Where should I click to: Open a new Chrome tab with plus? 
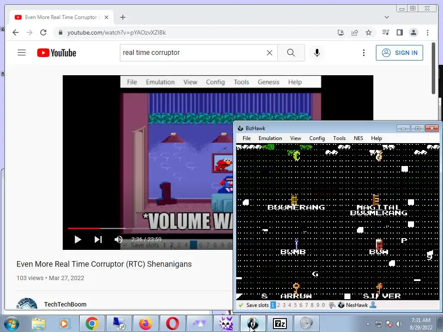pyautogui.click(x=122, y=17)
